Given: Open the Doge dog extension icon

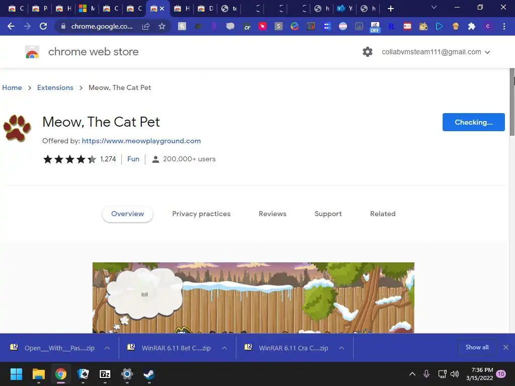Looking at the screenshot, I should point(423,26).
